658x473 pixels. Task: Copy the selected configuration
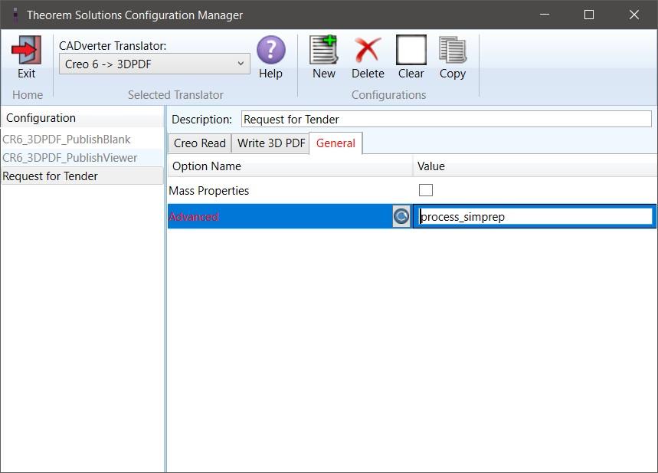(x=453, y=50)
